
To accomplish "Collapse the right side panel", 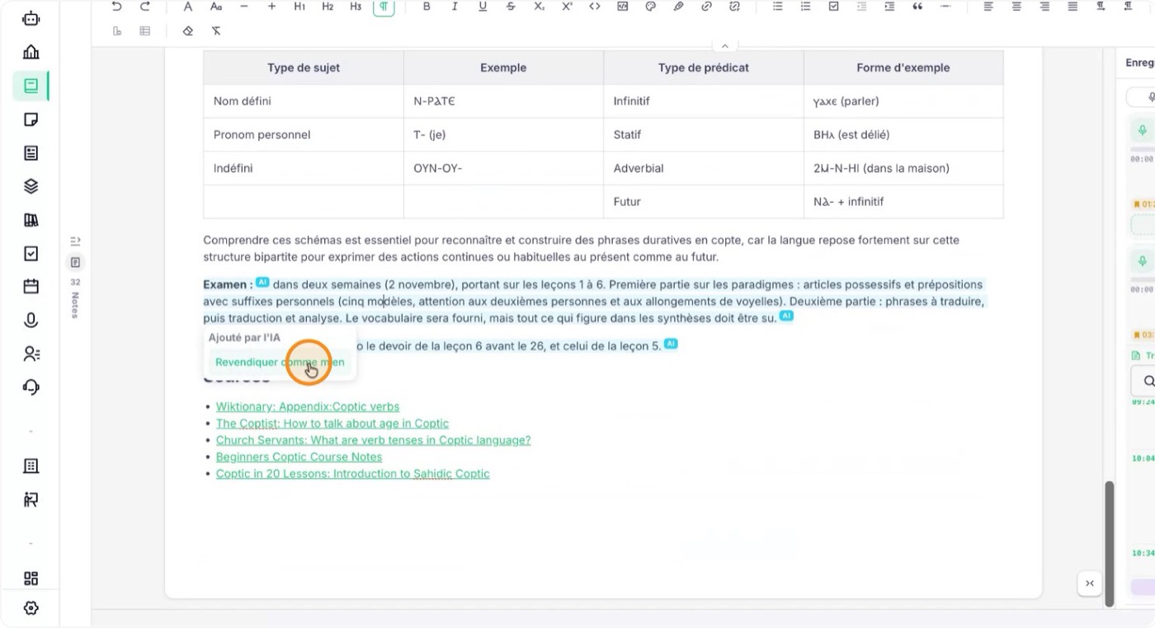I will click(1090, 583).
